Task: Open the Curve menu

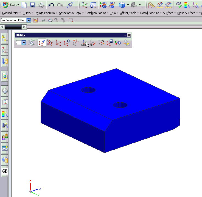Action: point(28,13)
